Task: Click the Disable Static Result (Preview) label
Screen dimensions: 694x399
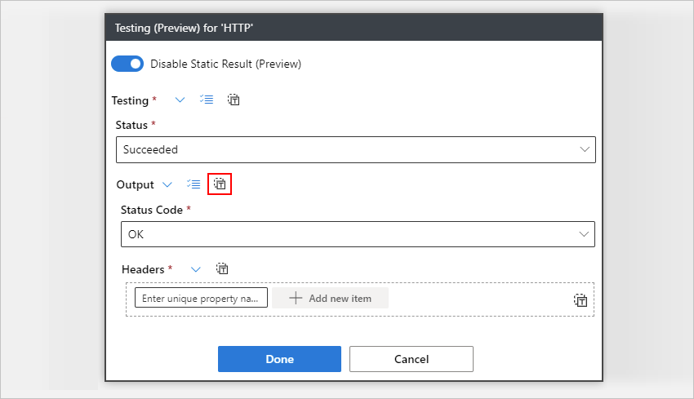Action: coord(225,64)
